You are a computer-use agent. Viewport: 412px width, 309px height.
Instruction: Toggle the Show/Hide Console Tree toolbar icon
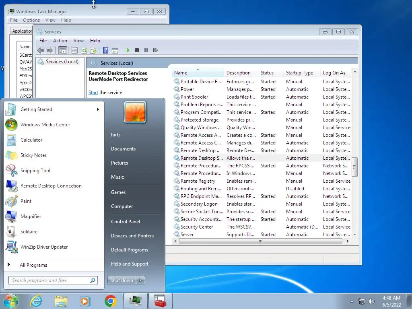click(62, 50)
